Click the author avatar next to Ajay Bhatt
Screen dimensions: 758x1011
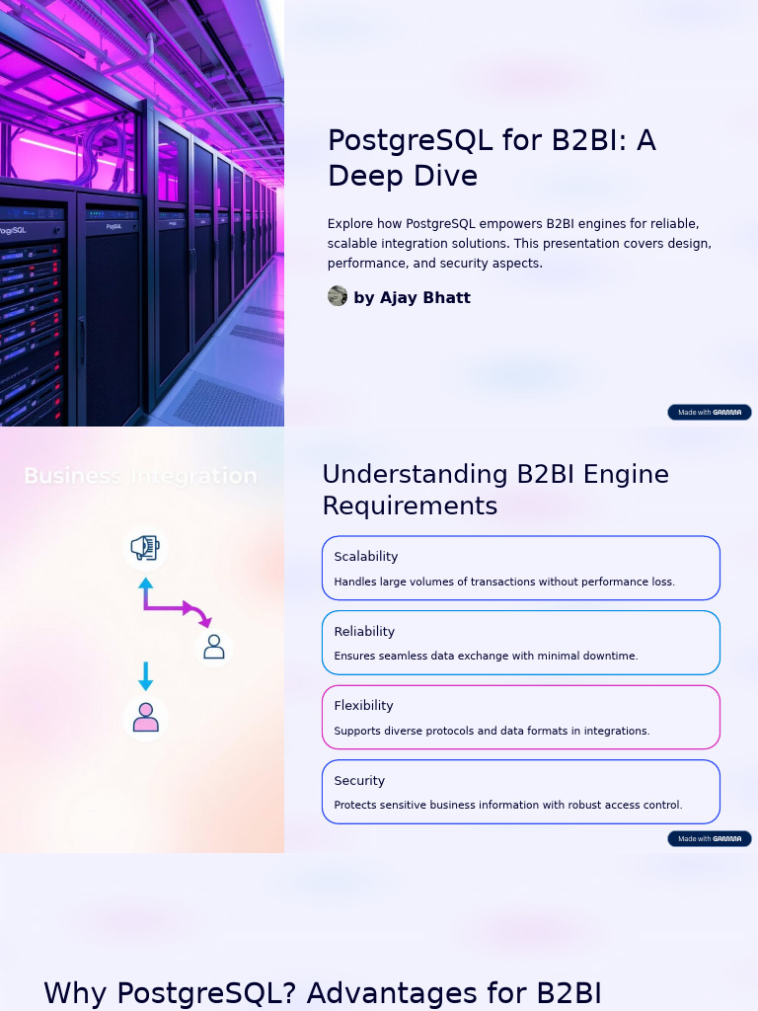[338, 296]
